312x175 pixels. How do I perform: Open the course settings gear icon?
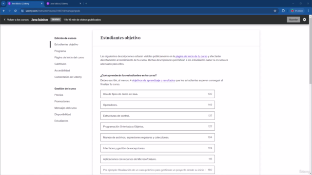pyautogui.click(x=304, y=19)
